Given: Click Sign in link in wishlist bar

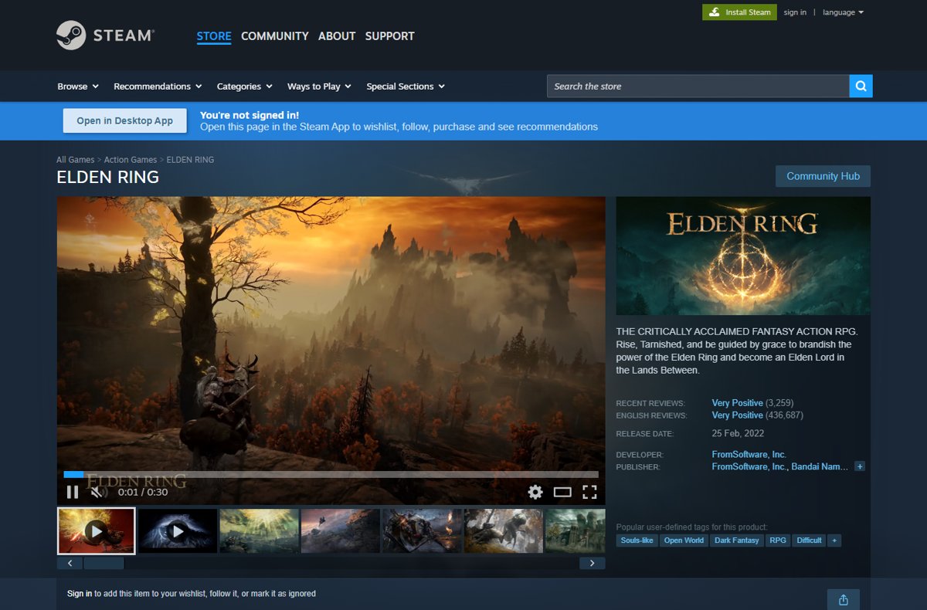Looking at the screenshot, I should (80, 594).
